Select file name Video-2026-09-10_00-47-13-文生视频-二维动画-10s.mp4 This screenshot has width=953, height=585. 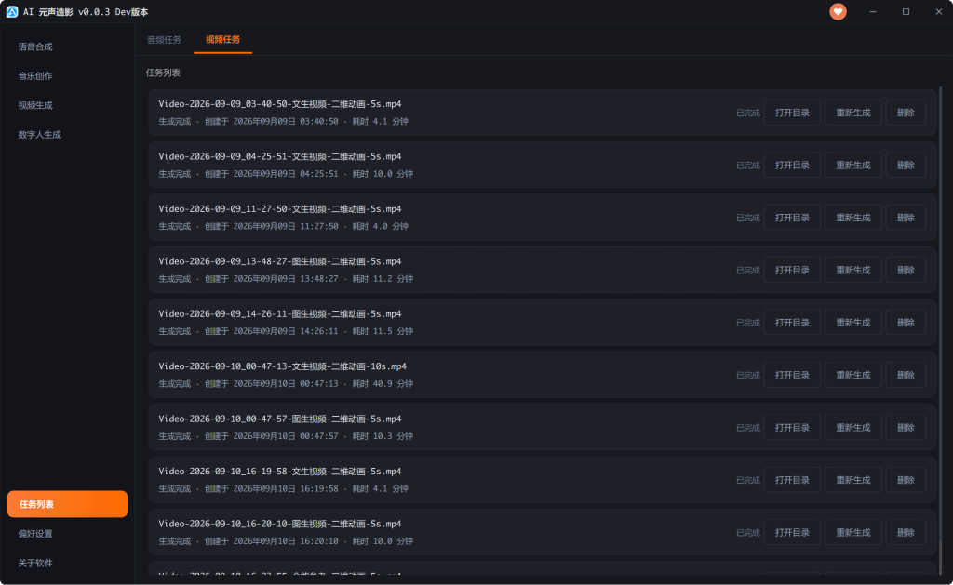click(x=283, y=366)
